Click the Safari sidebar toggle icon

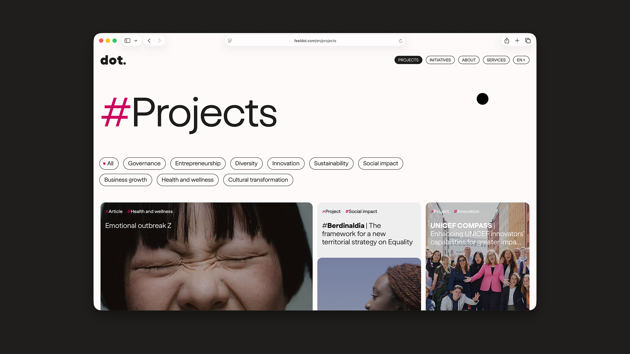pos(127,41)
